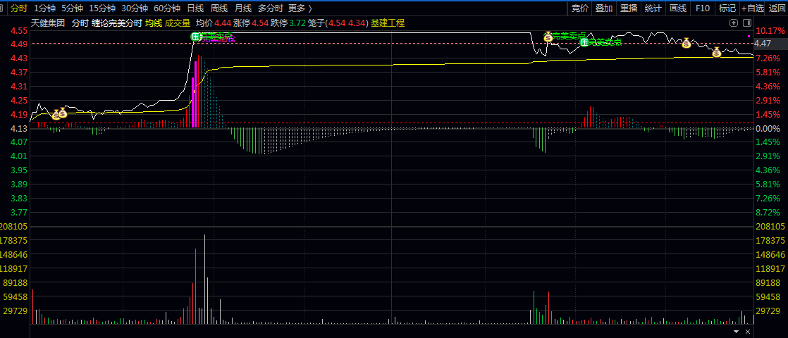Click the money bag icon beside the first afternoon 完美卖点
788x338 pixels.
coord(548,36)
